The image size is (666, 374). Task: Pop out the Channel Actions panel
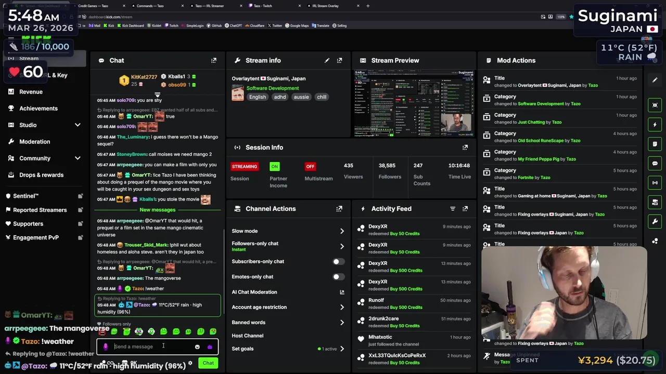coord(339,209)
